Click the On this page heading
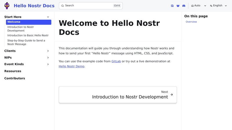The image size is (232, 130). (196, 16)
